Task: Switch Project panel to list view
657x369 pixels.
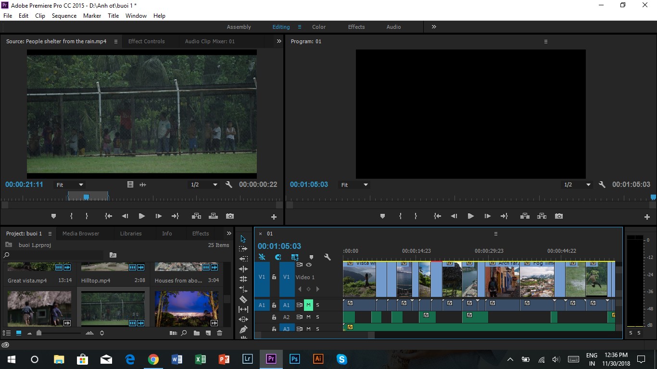Action: (x=7, y=333)
